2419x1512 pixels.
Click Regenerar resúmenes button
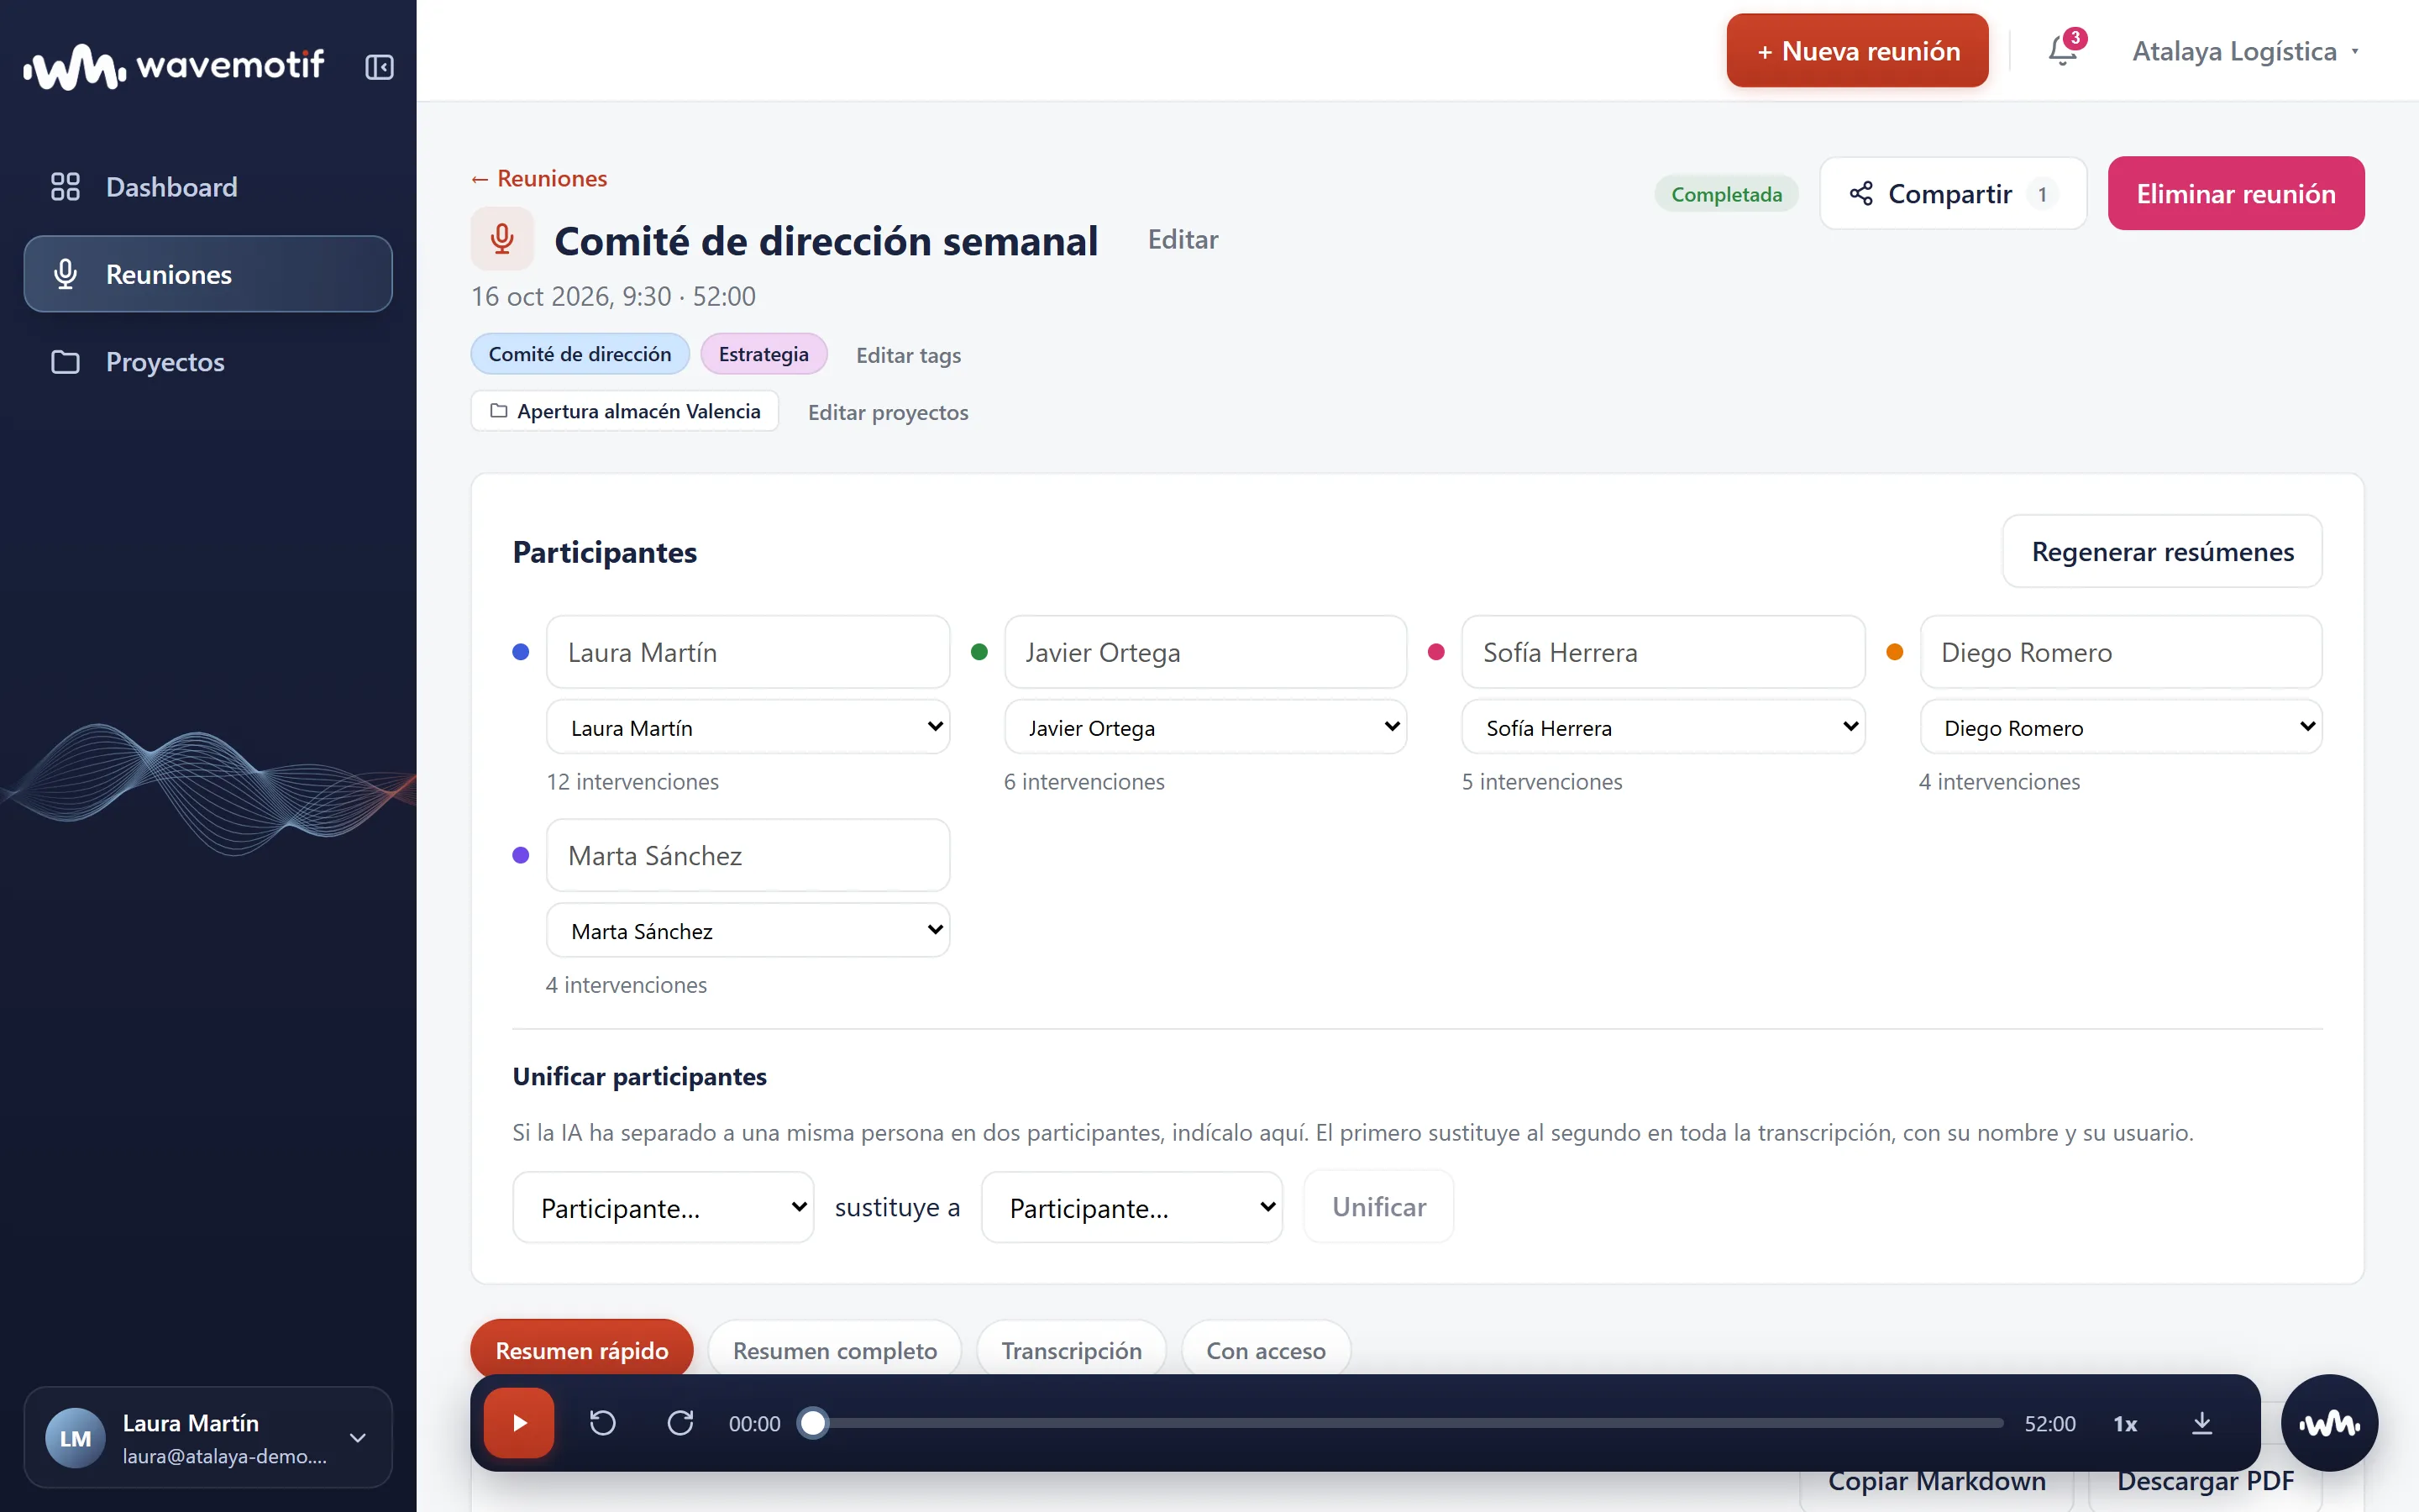[x=2162, y=551]
